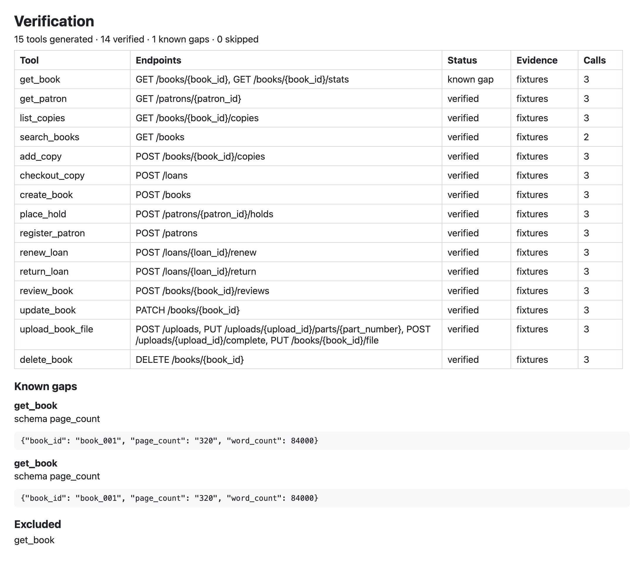Select the list_copies tool cell
This screenshot has height=574, width=644.
(x=72, y=118)
